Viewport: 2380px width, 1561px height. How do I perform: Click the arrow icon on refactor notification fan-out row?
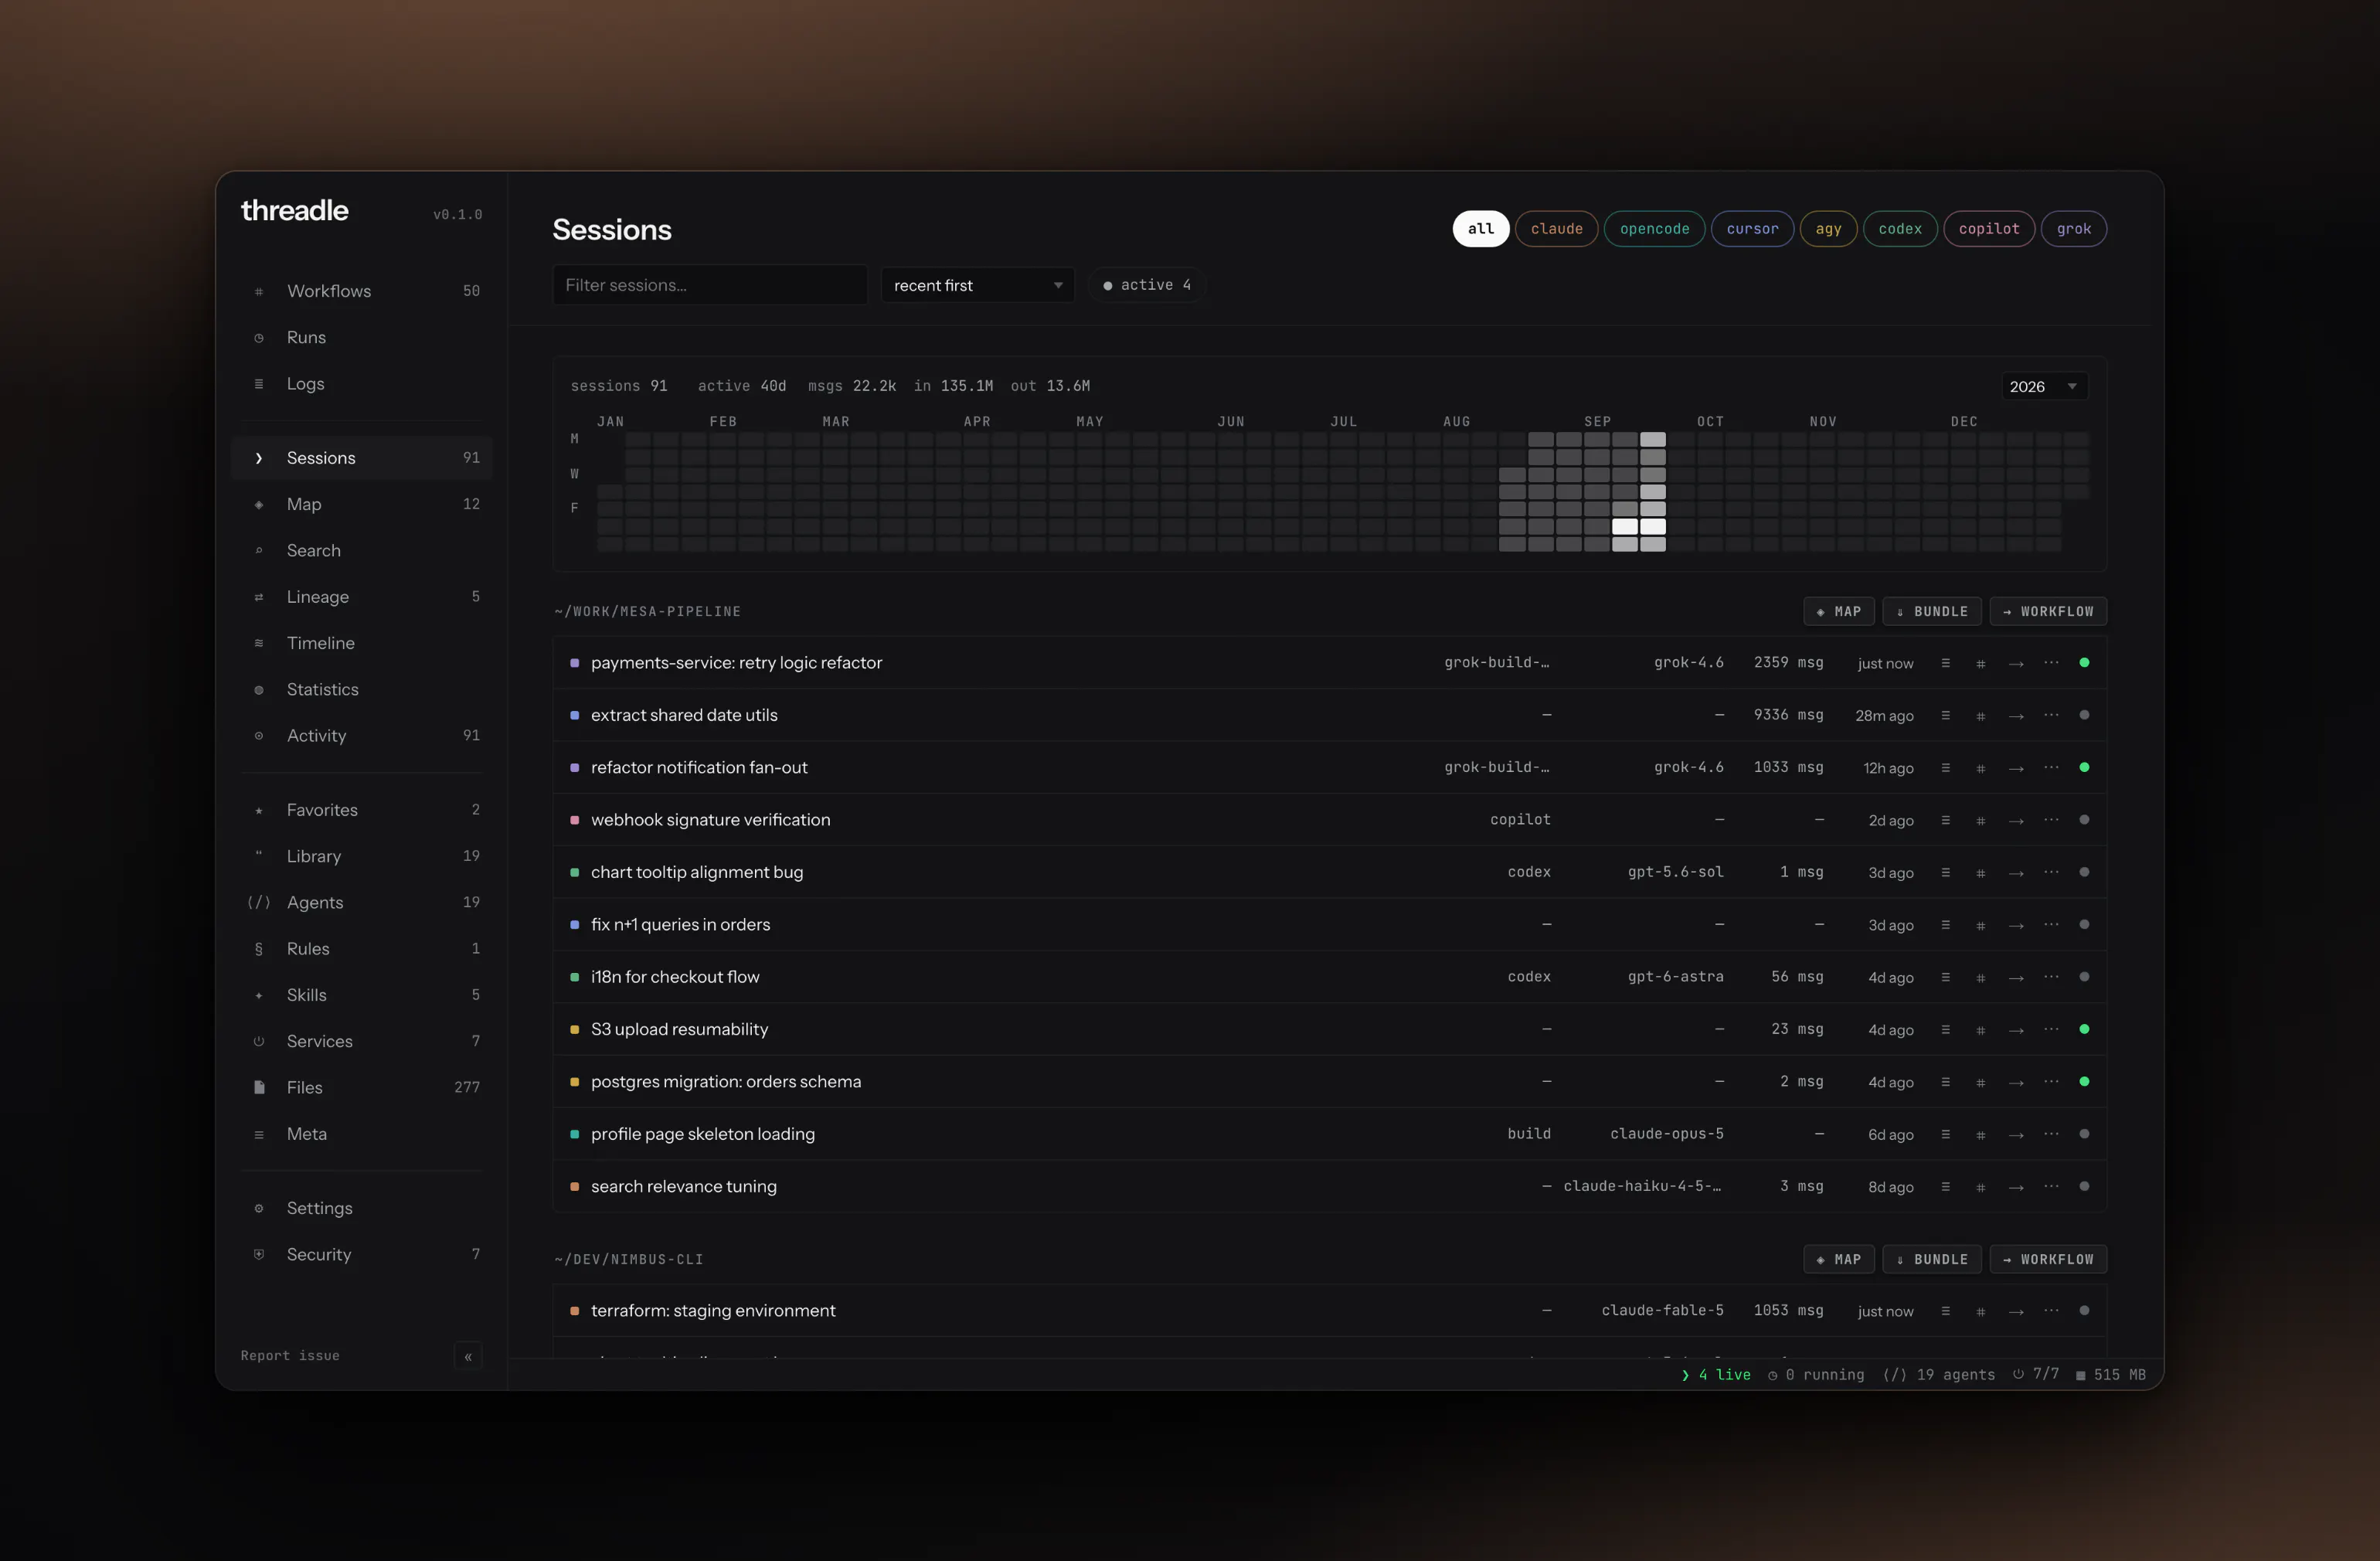tap(2016, 768)
